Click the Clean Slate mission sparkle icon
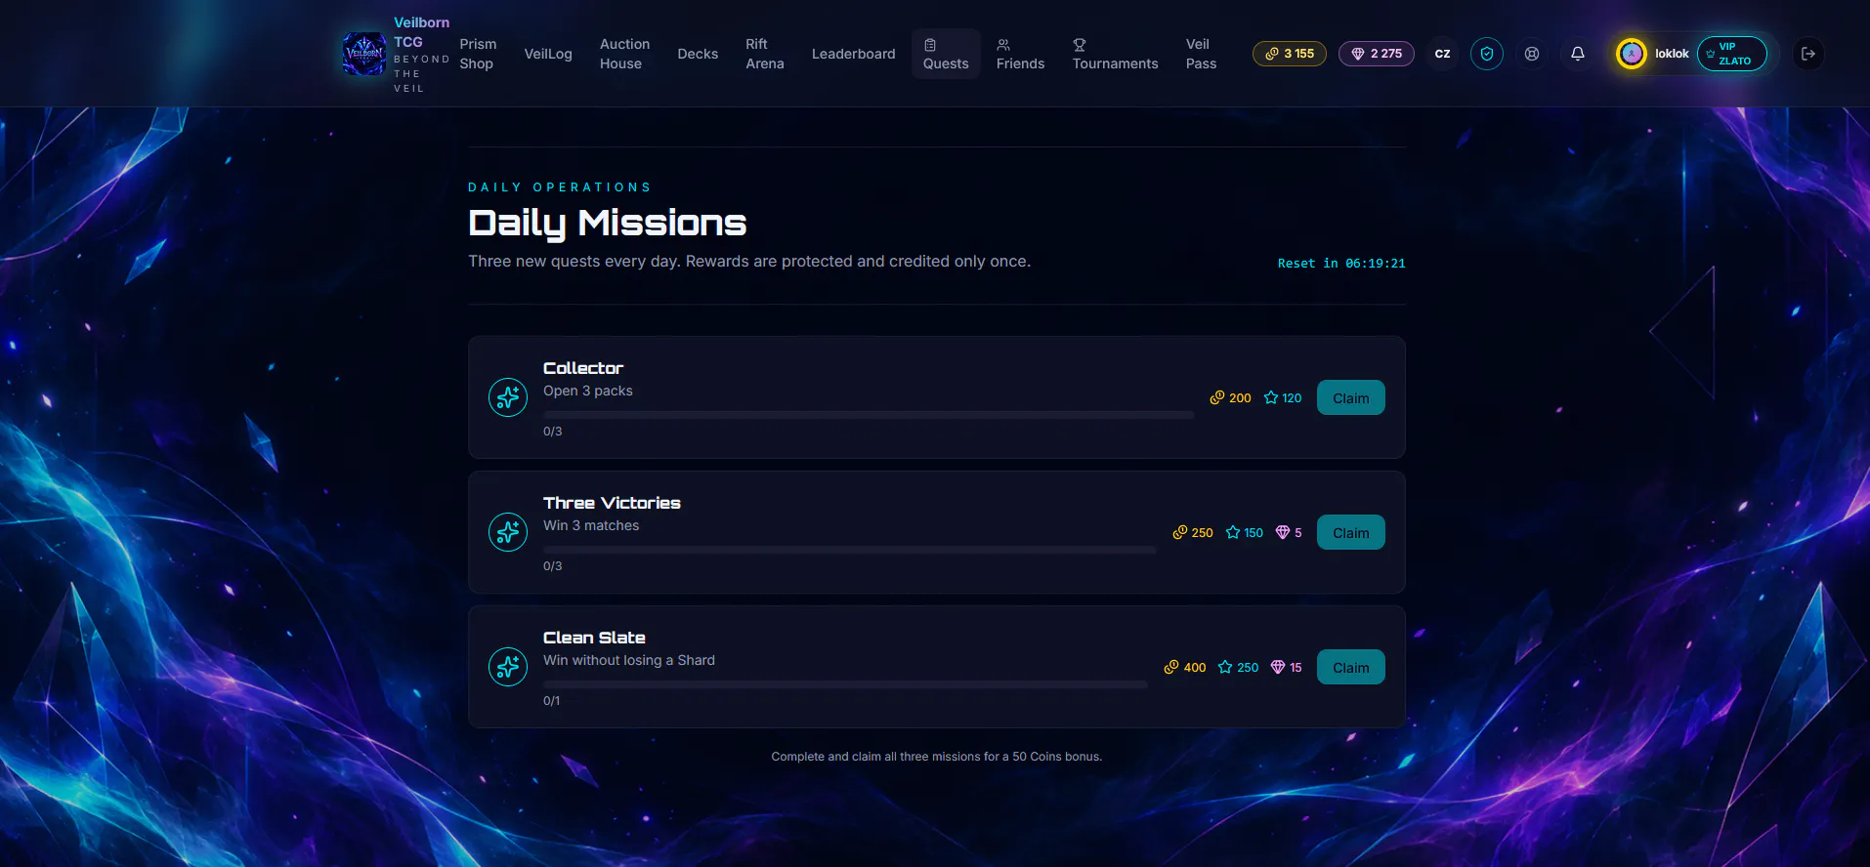The image size is (1870, 867). click(508, 667)
